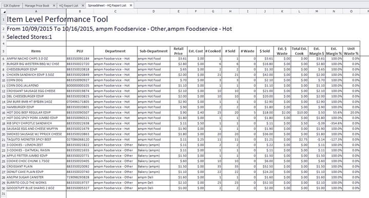Close the Spreadsheet - HQ Report List tab

pos(131,5)
